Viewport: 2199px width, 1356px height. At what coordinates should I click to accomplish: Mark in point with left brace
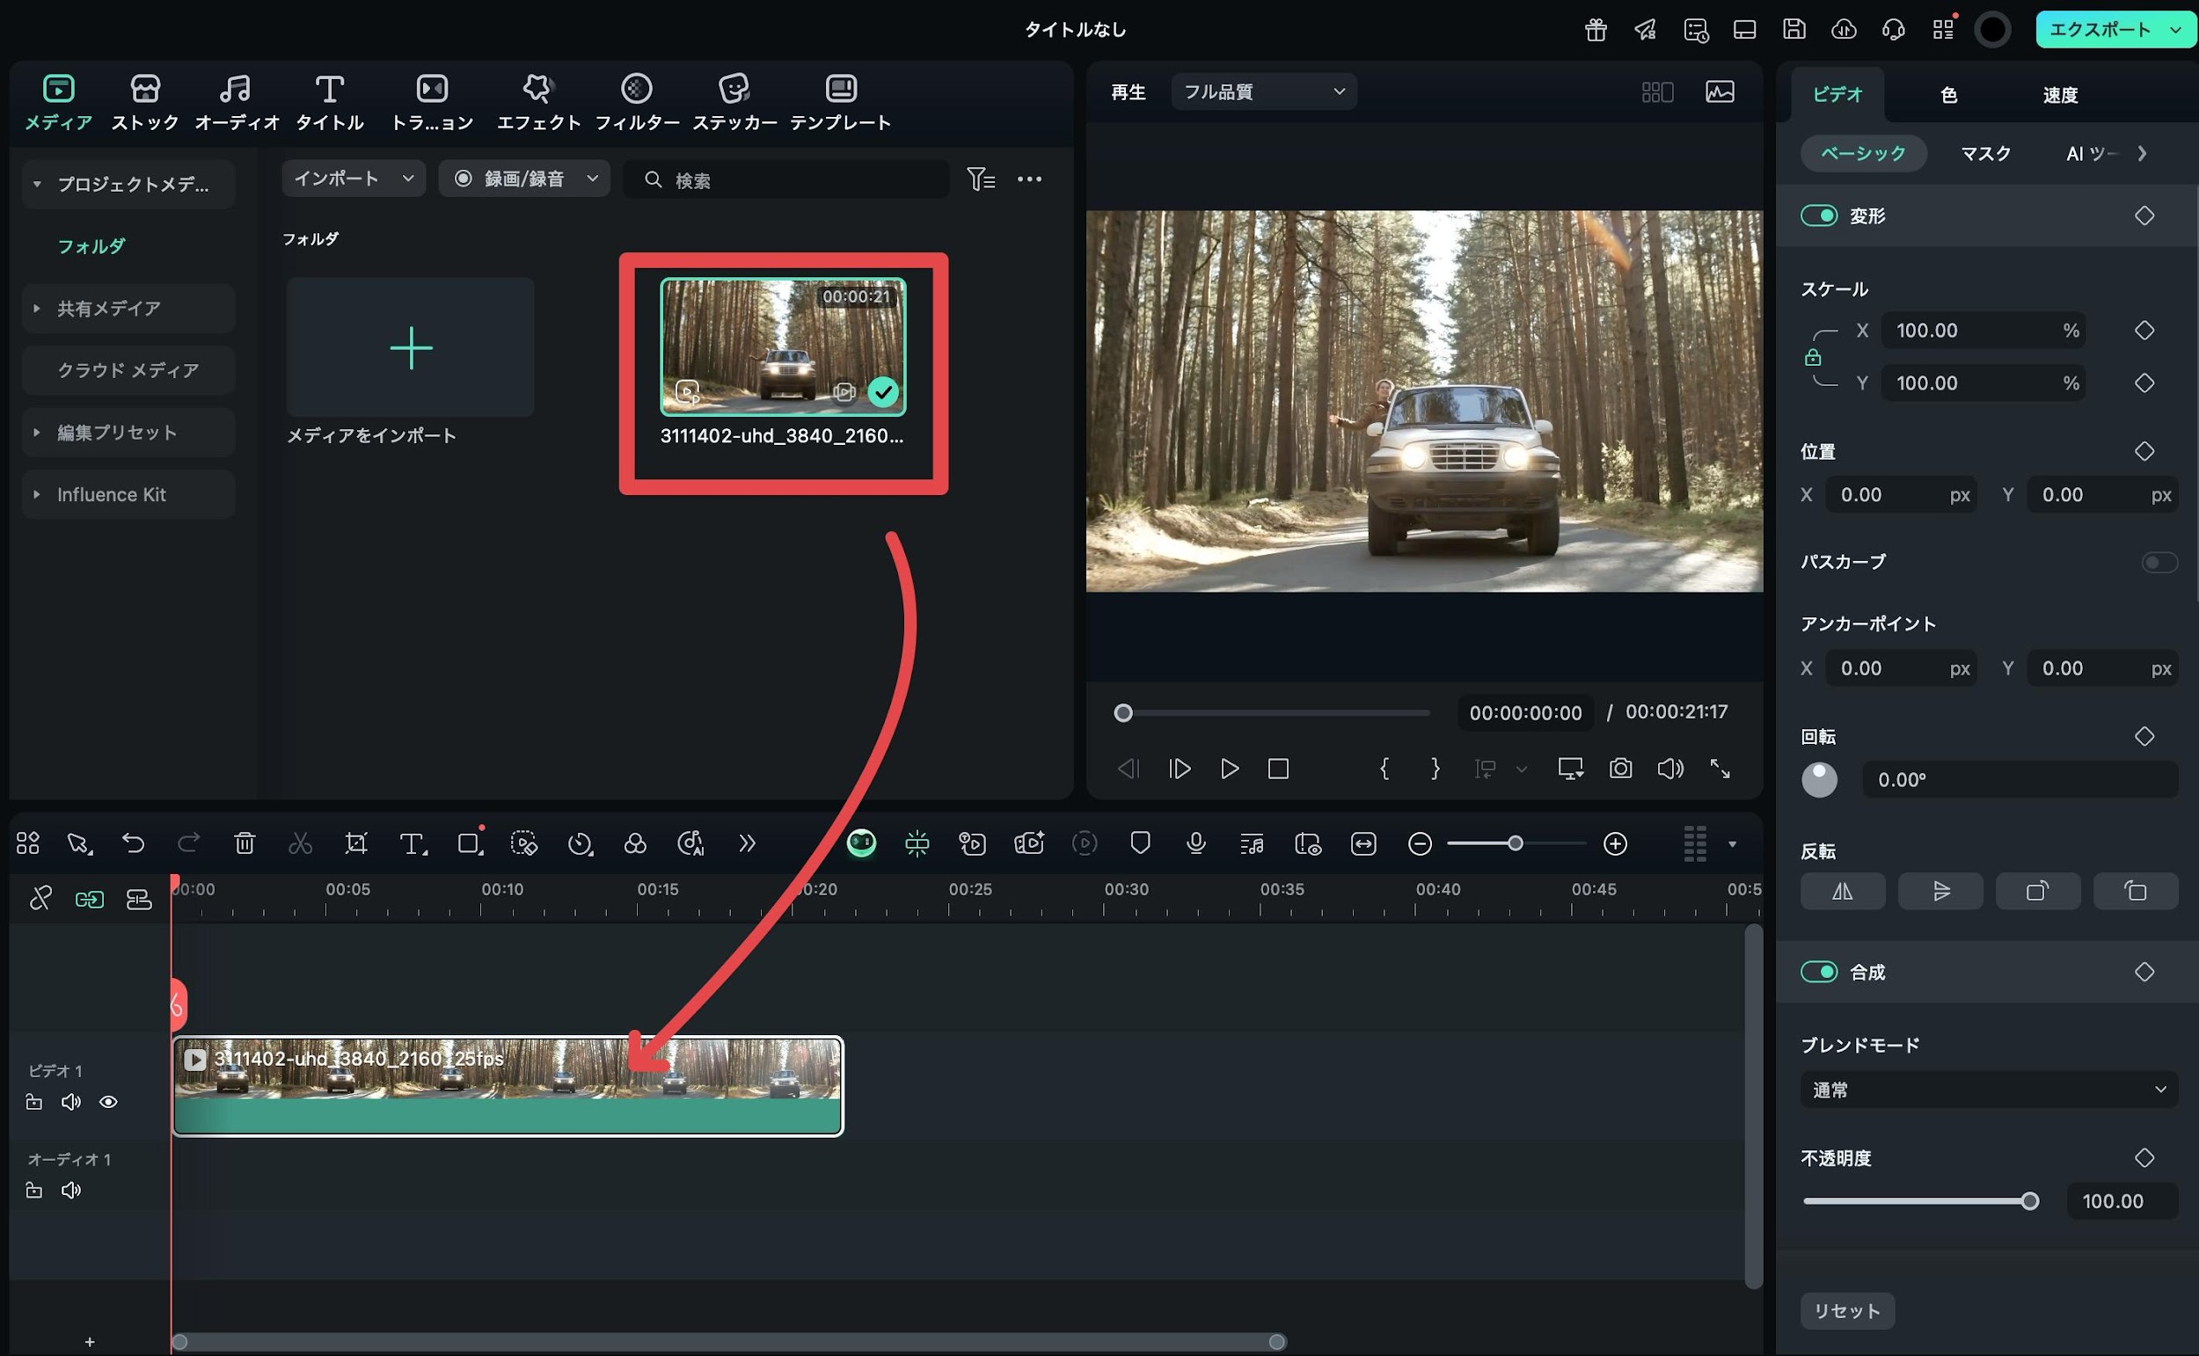coord(1384,769)
